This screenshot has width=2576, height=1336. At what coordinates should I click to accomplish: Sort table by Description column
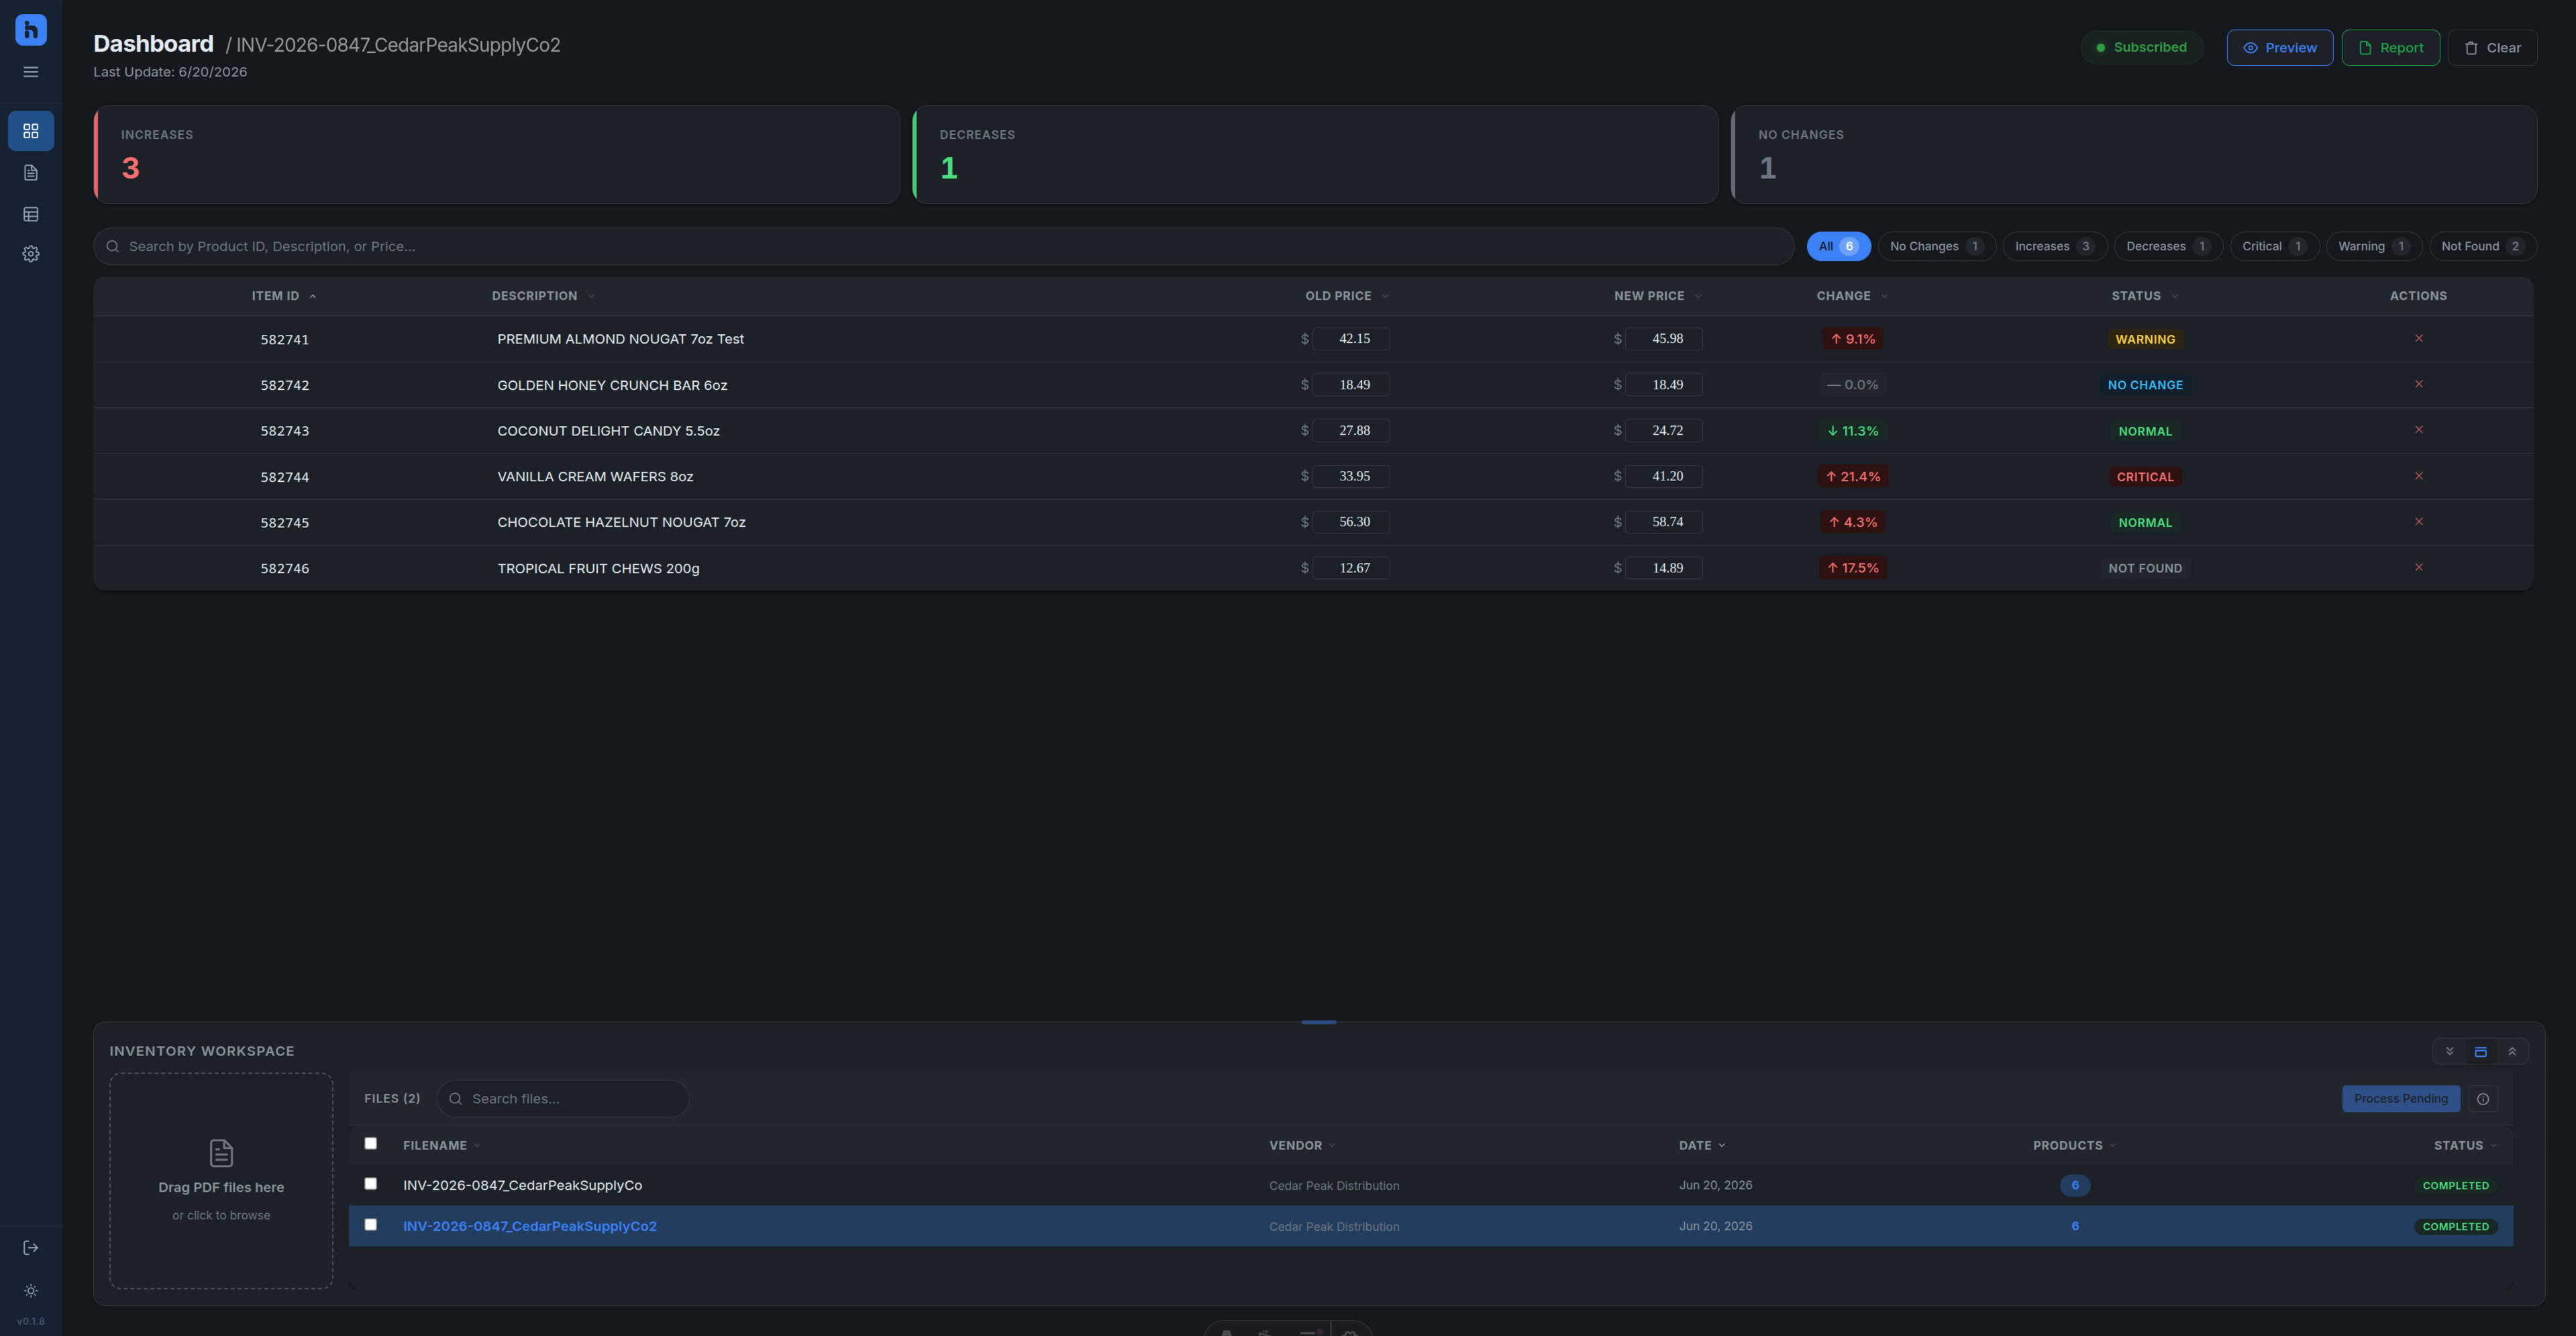[x=543, y=296]
